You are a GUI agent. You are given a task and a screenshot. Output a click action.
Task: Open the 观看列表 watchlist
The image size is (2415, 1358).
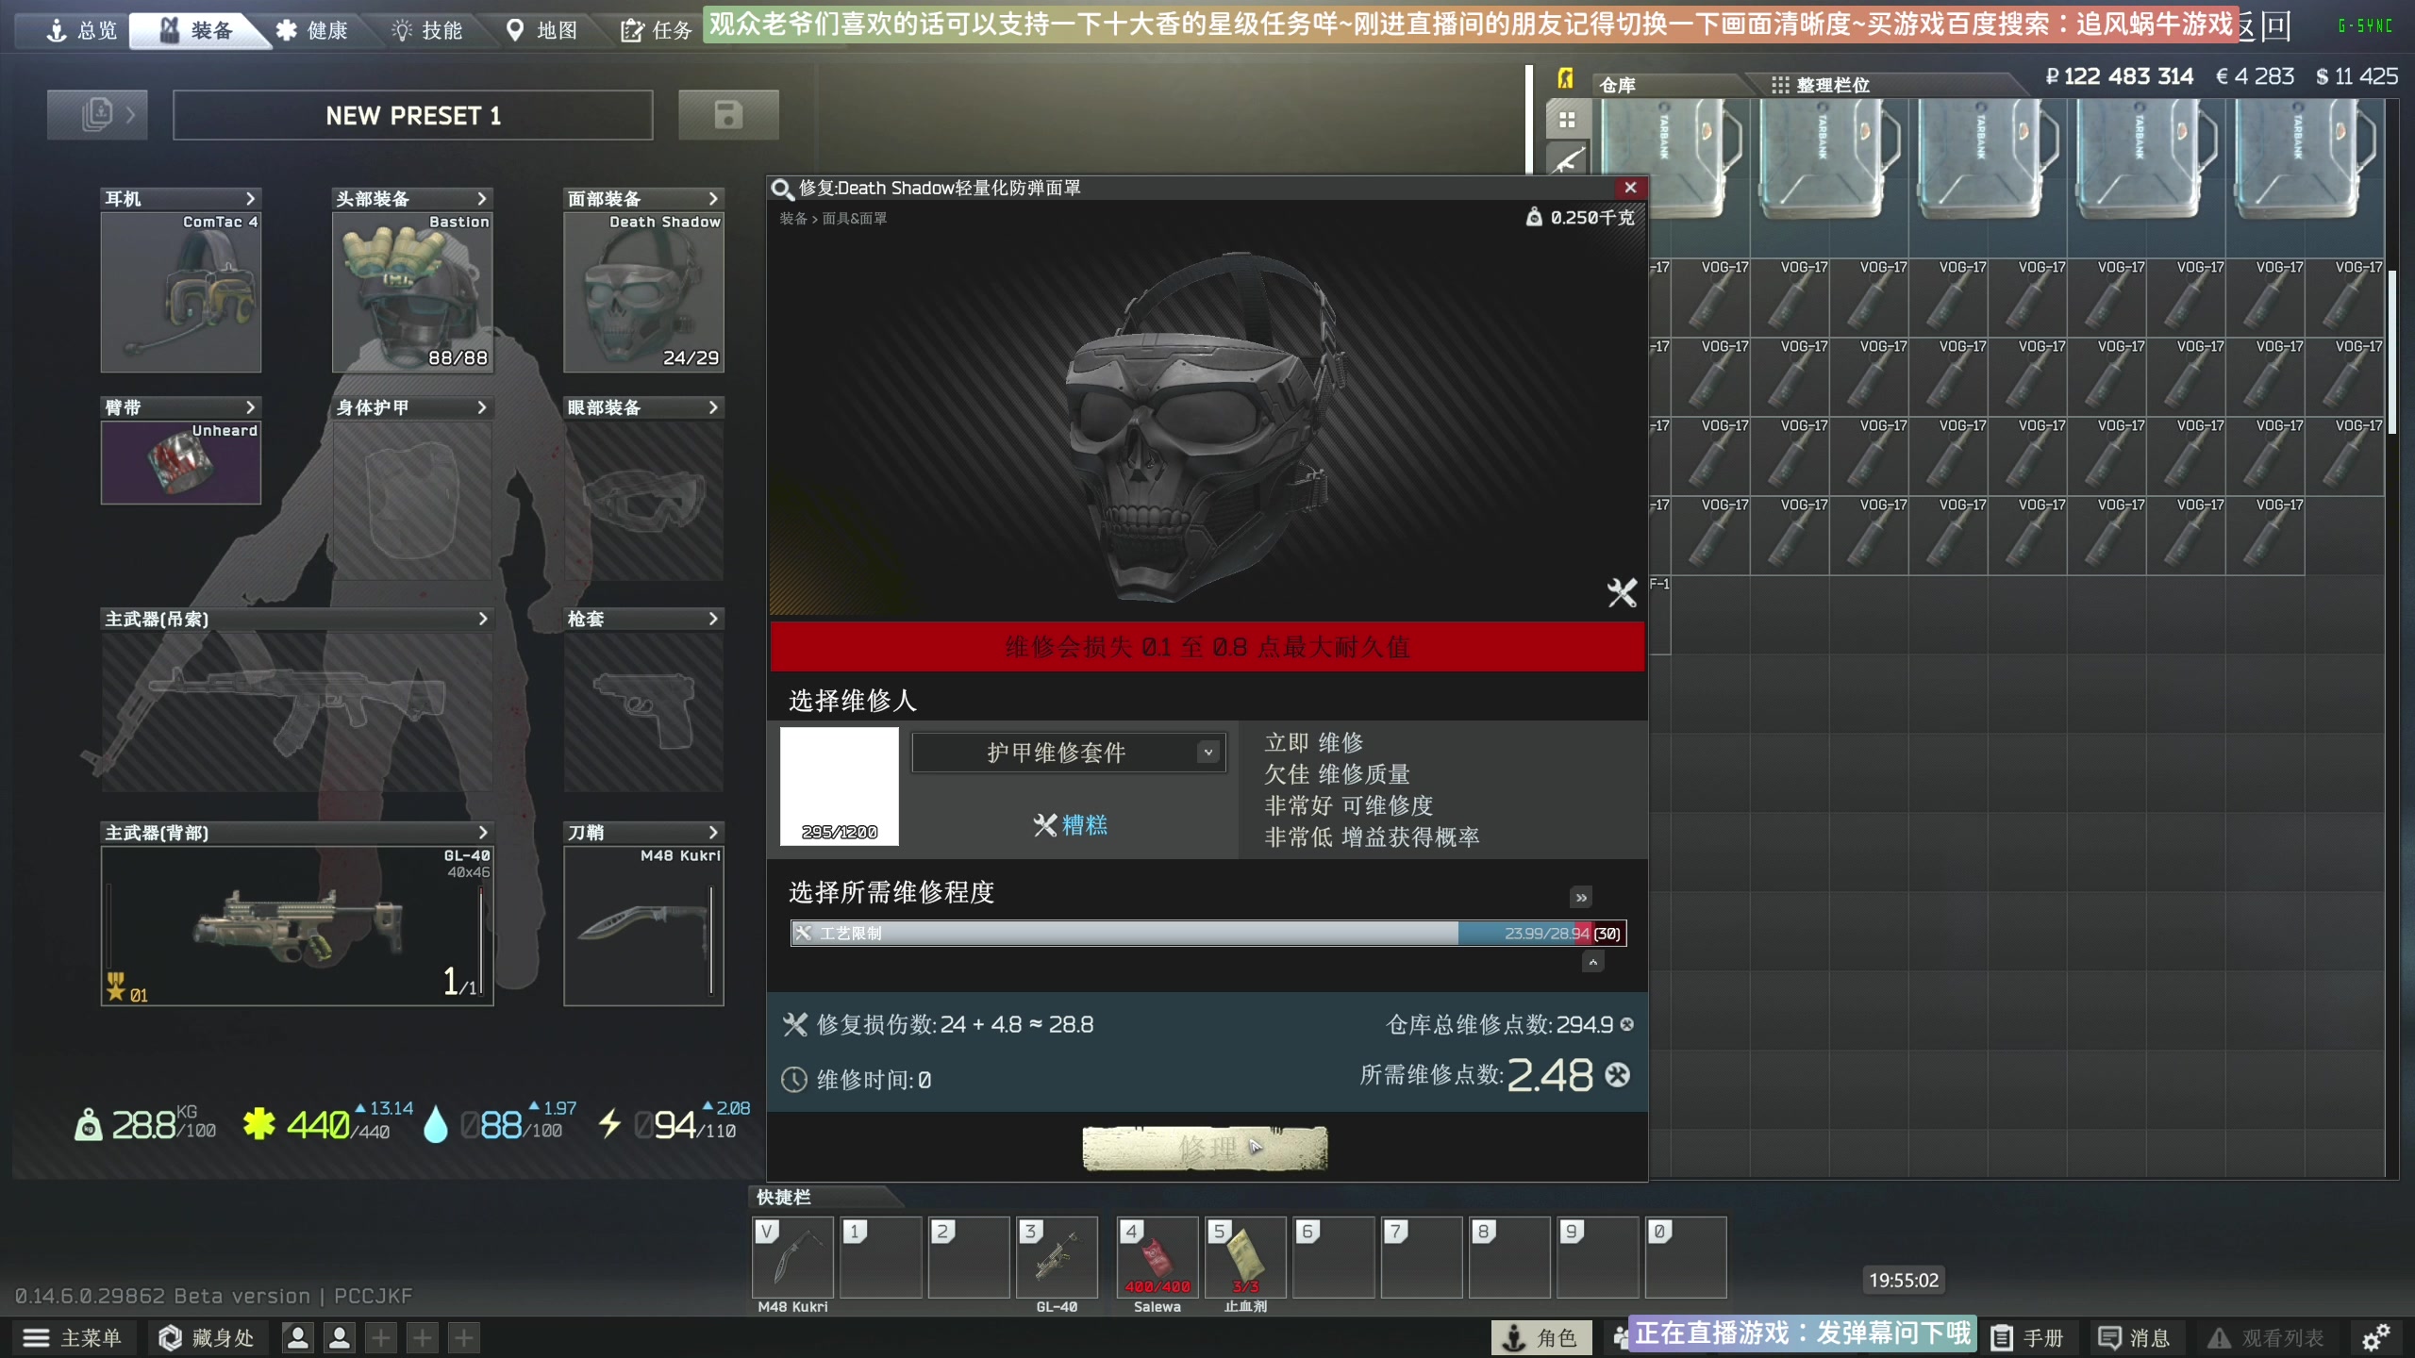click(x=2267, y=1337)
